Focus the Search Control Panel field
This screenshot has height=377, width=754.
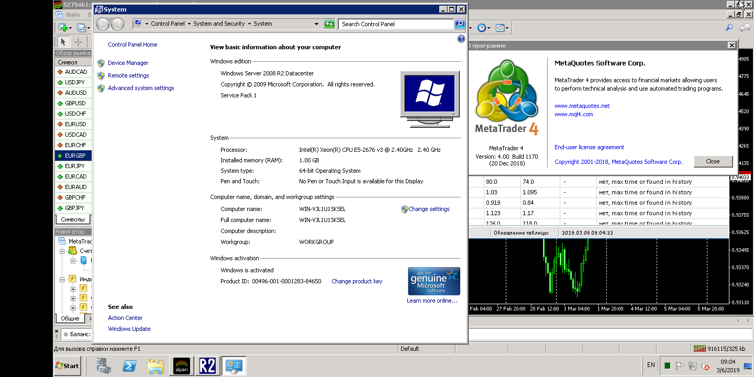(x=396, y=24)
